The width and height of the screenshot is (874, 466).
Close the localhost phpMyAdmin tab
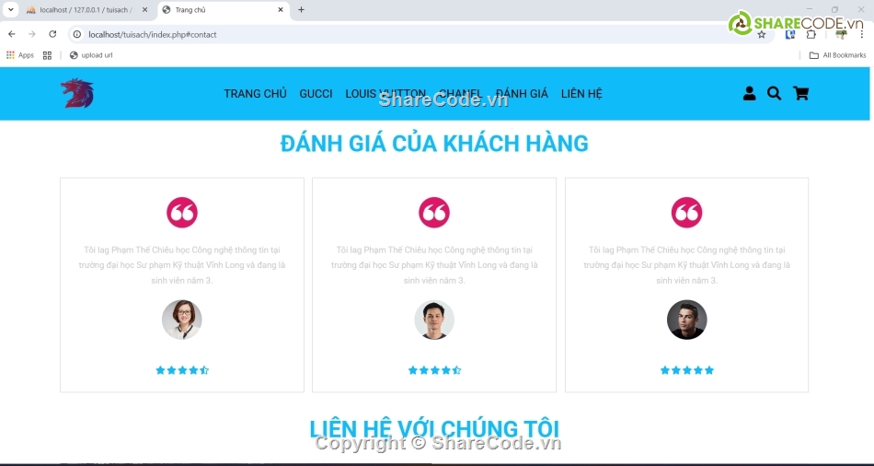pyautogui.click(x=145, y=9)
